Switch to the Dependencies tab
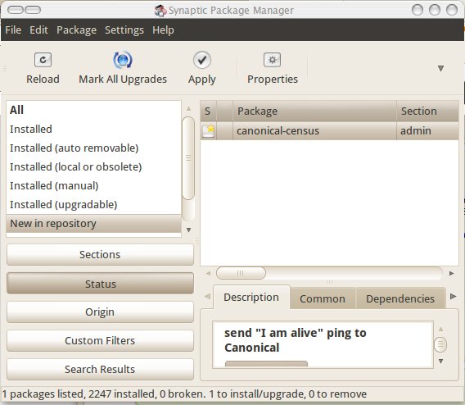Image resolution: width=465 pixels, height=405 pixels. click(x=400, y=298)
